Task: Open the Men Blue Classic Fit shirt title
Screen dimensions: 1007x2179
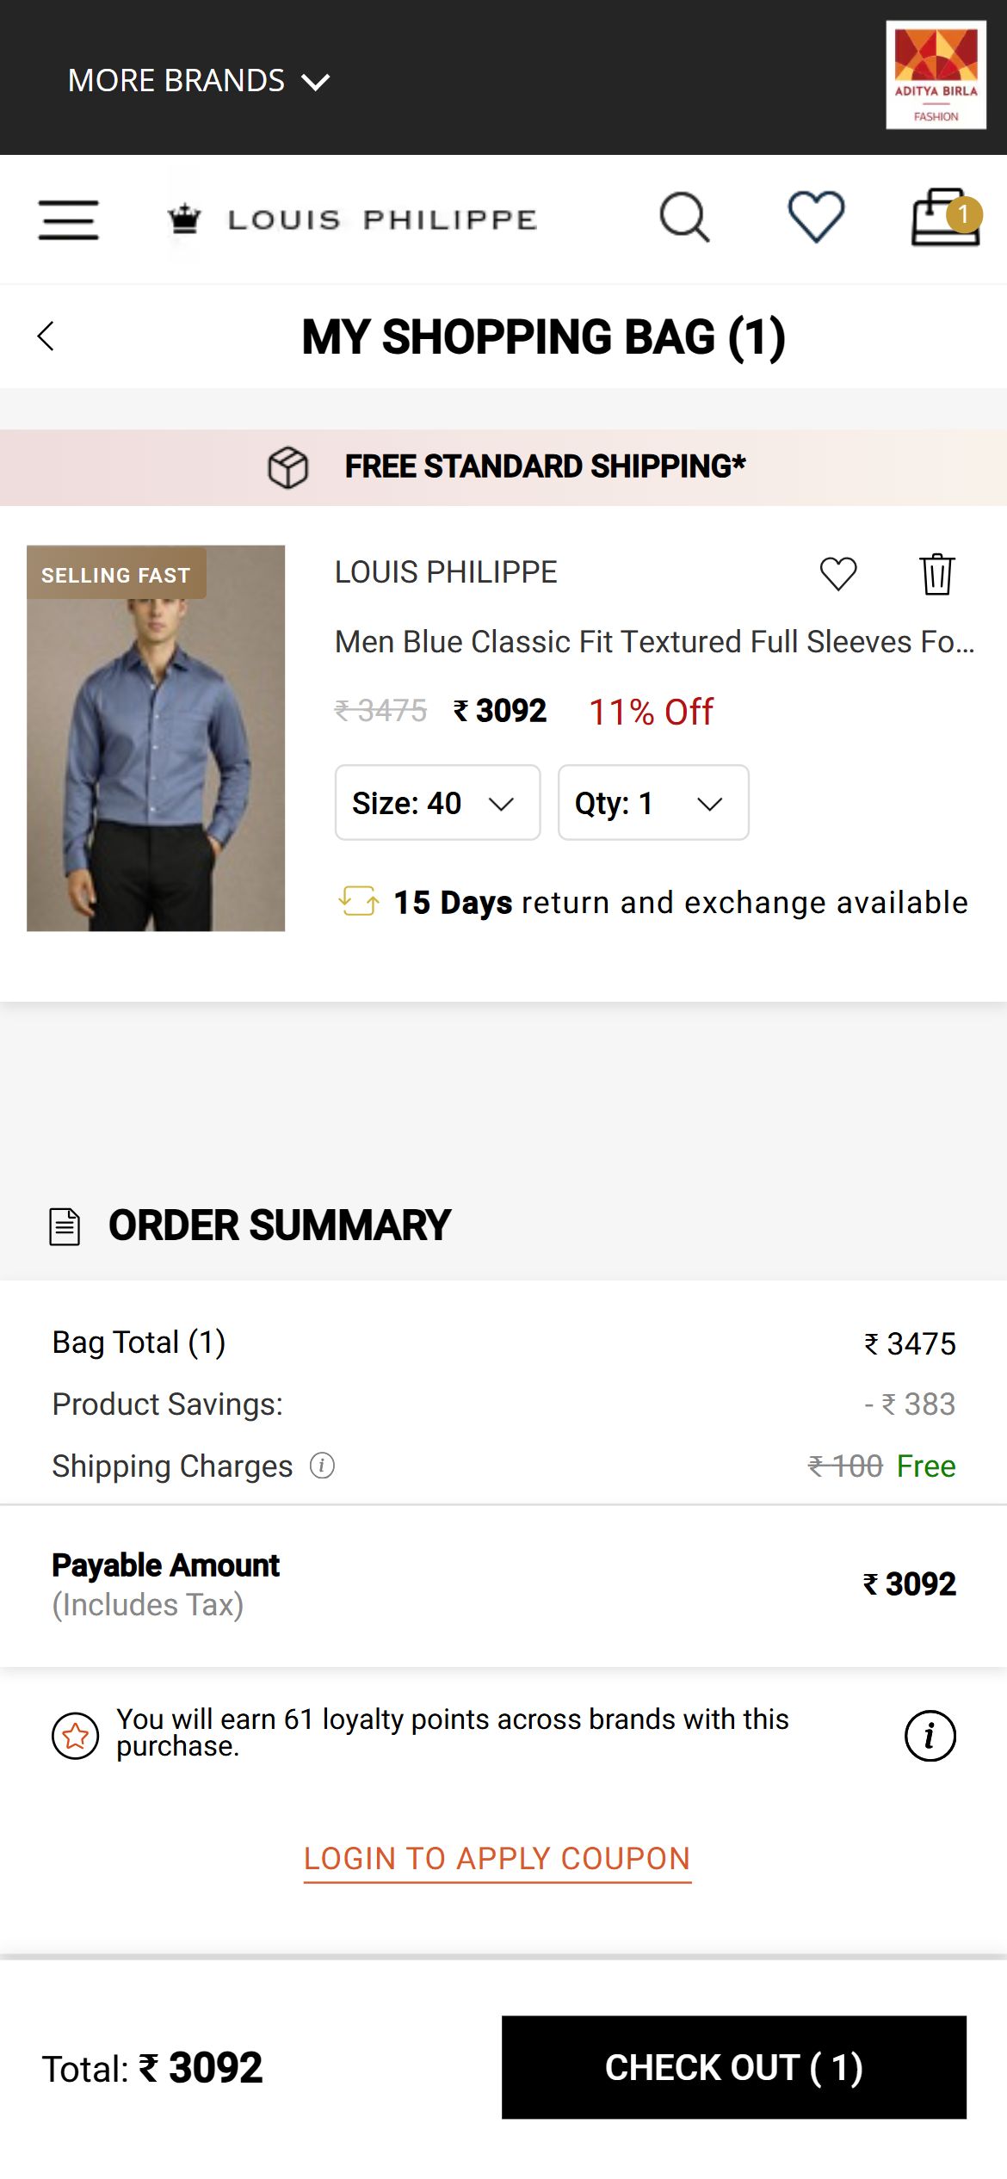Action: (654, 641)
